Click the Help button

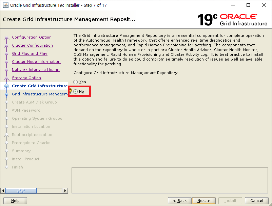[x=15, y=201]
